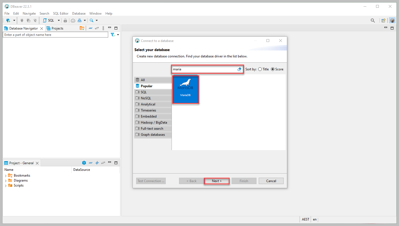Open a new SQL script editor

(x=48, y=20)
